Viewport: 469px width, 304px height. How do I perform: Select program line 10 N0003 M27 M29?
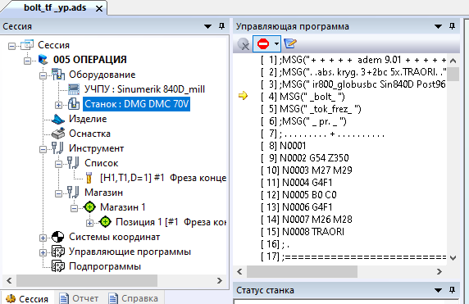click(x=306, y=170)
